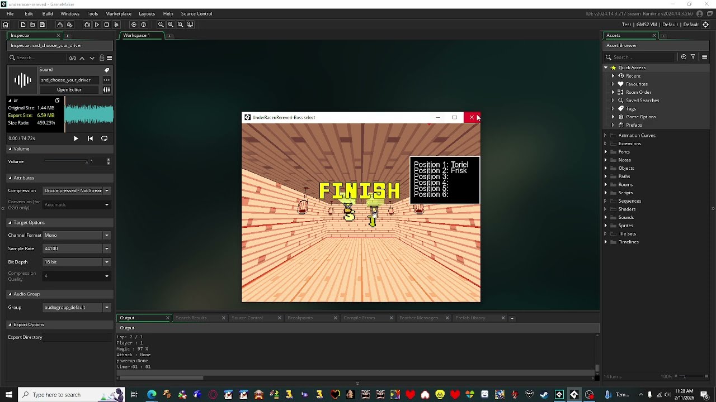Open the Marketplace menu
The width and height of the screenshot is (716, 402).
(119, 14)
